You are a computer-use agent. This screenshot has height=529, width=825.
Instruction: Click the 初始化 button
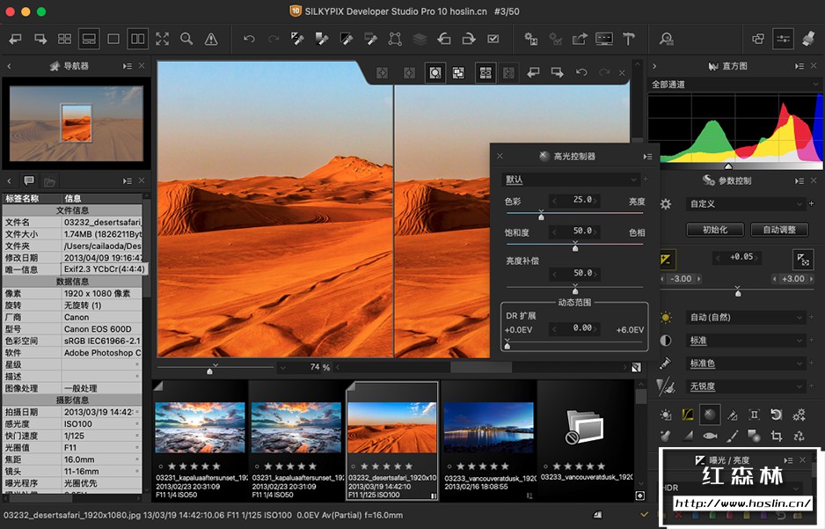pos(715,230)
